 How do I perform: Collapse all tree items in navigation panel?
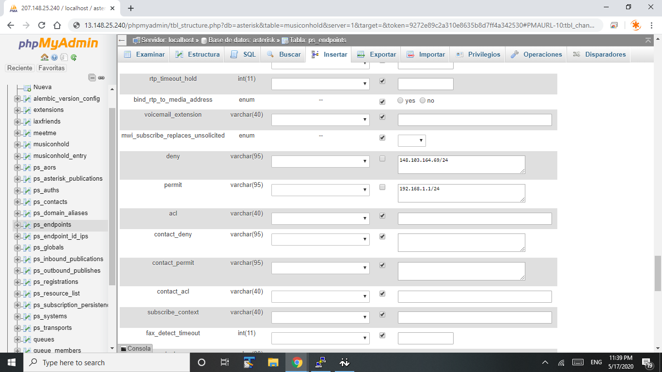click(x=92, y=77)
